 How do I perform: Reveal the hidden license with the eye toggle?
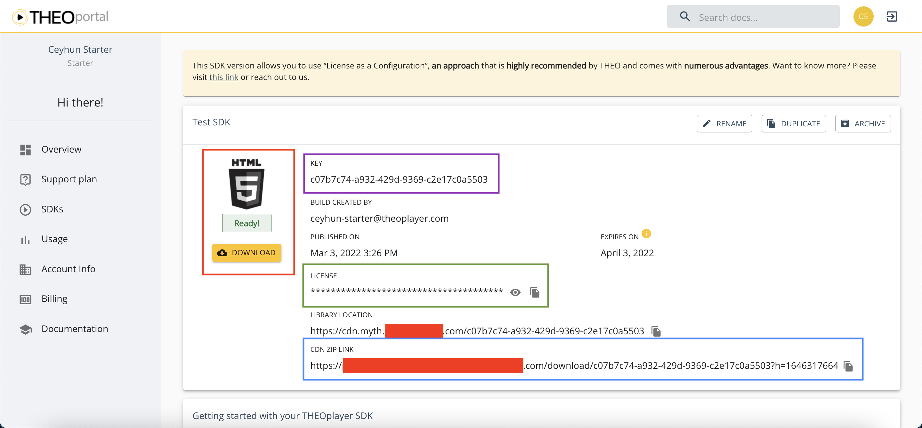tap(516, 292)
